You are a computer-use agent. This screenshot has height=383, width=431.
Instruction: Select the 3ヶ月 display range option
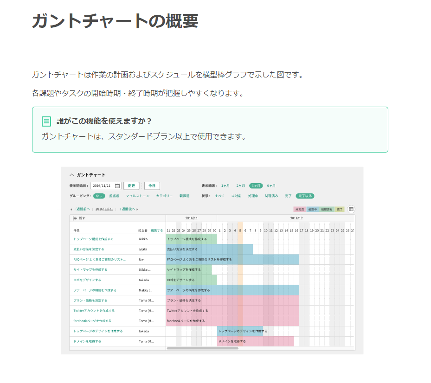click(x=256, y=186)
